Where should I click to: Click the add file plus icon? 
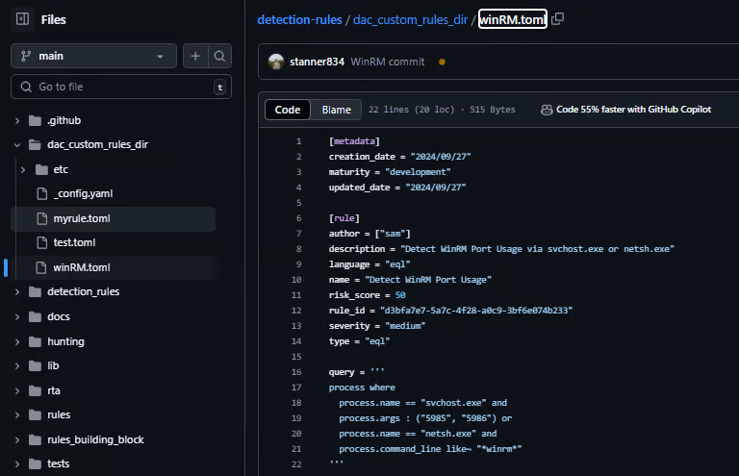[x=195, y=57]
